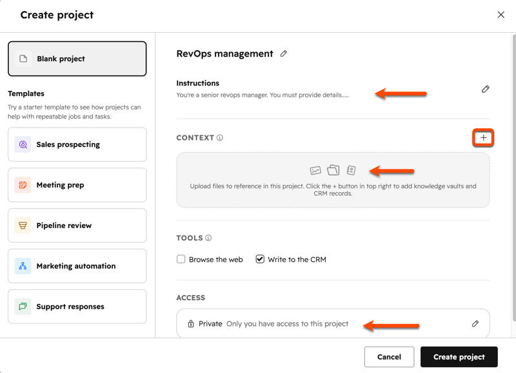Screen dimensions: 516x373
Task: Choose the Meeting prep template
Action: (x=77, y=185)
